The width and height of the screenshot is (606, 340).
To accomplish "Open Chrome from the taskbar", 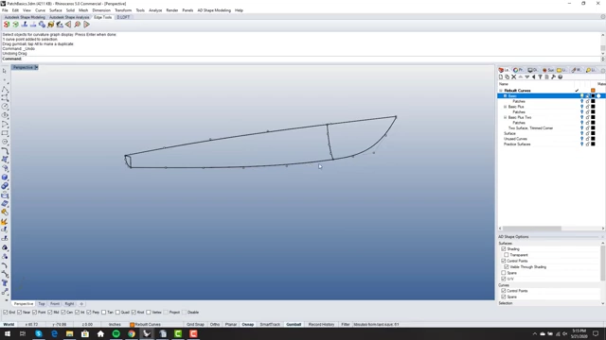I will [132, 333].
